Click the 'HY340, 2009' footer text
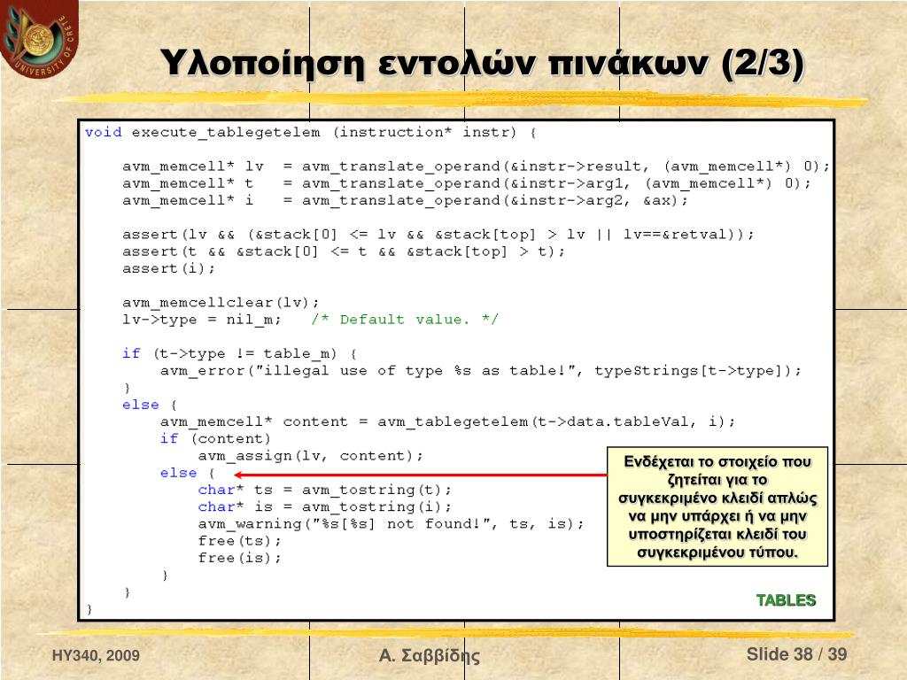 pos(96,655)
